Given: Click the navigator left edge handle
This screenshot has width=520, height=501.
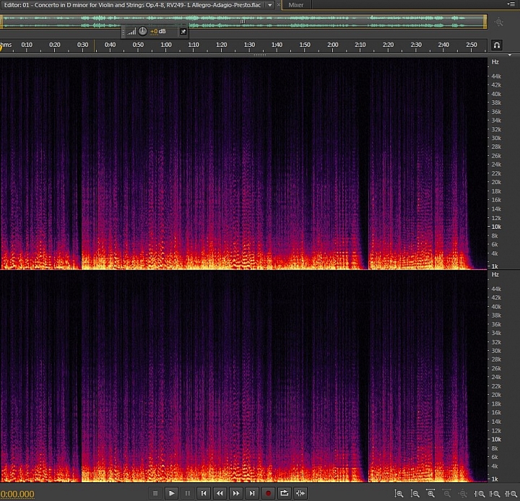Looking at the screenshot, I should [x=1, y=22].
